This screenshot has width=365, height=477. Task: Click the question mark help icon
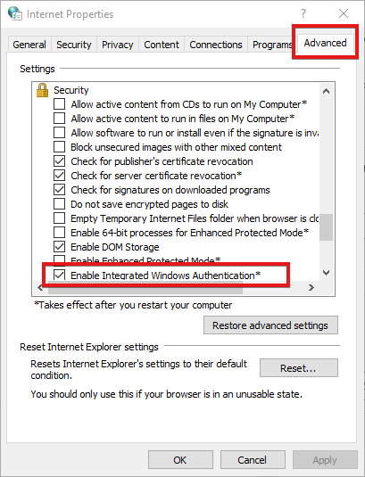(x=303, y=13)
